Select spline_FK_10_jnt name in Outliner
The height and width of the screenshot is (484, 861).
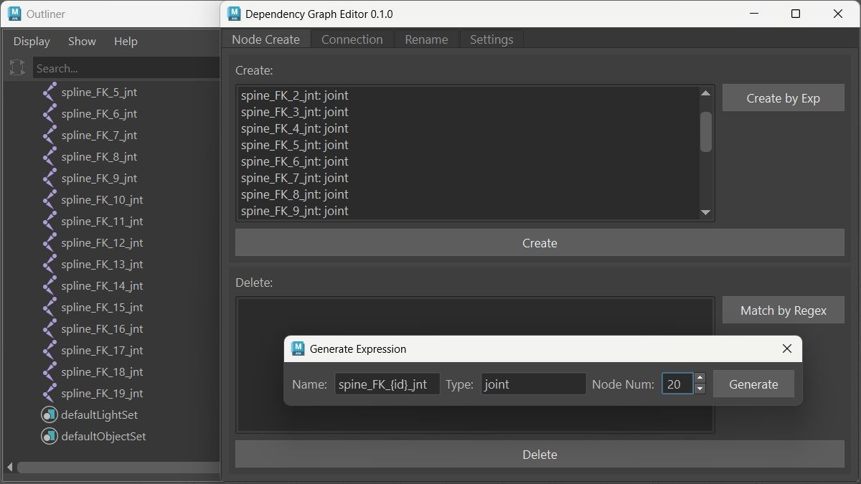tap(102, 199)
